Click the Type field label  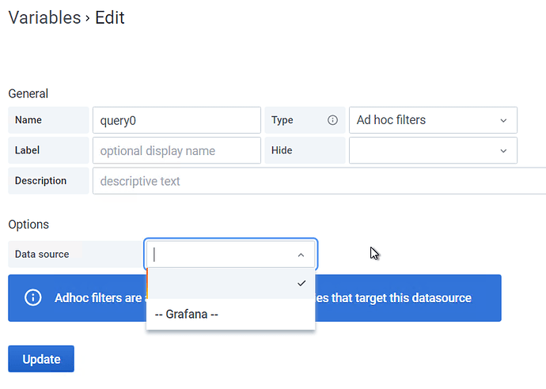pyautogui.click(x=282, y=120)
